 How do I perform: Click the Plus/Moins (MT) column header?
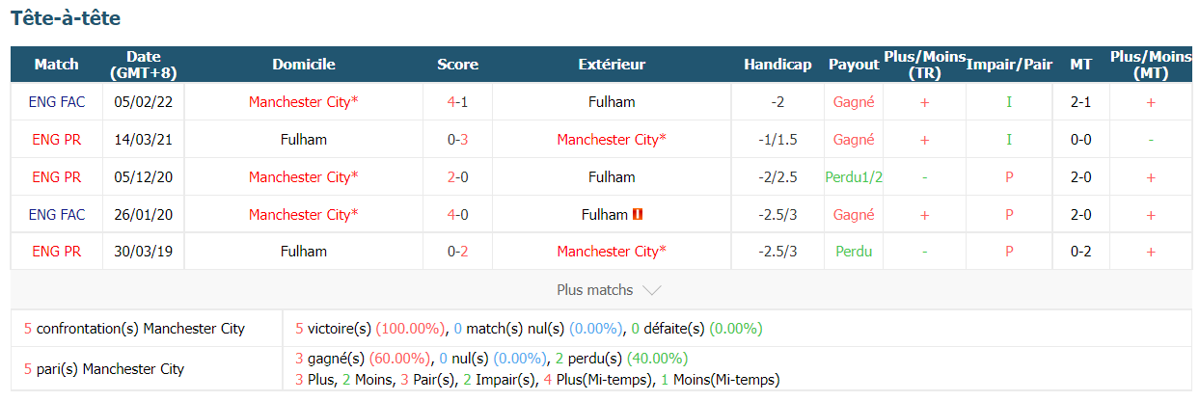tap(1150, 65)
